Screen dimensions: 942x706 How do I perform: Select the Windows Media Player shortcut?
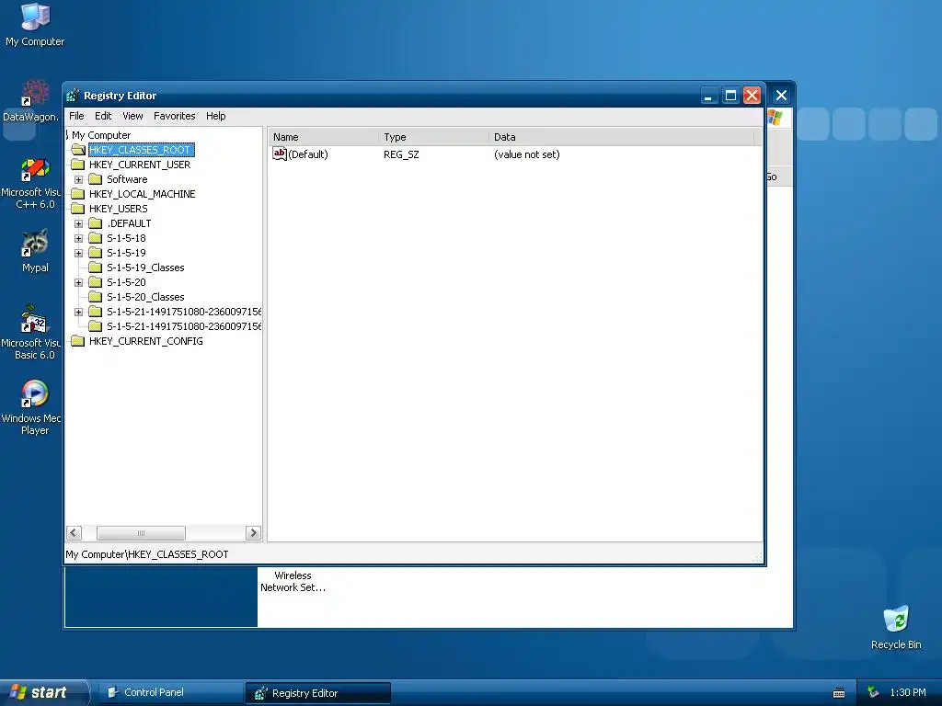[31, 408]
